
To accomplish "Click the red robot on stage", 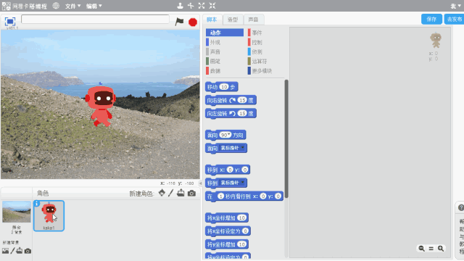I will point(101,105).
